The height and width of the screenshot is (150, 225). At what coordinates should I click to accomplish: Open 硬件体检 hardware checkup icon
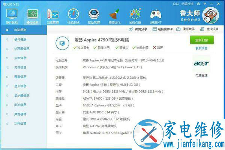[12, 16]
